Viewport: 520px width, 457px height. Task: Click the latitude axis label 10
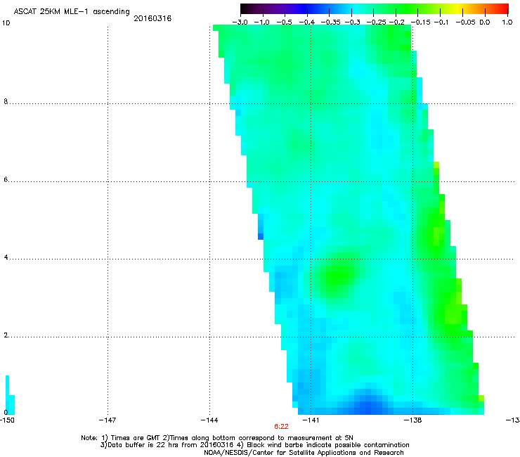[x=6, y=23]
